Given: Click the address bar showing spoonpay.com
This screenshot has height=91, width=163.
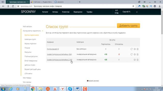Looking at the screenshot, I should pyautogui.click(x=76, y=6).
